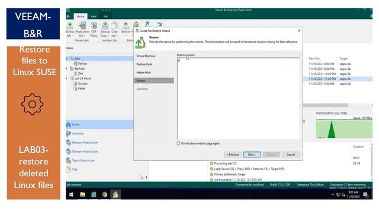Open the main application menu icon
This screenshot has width=379, height=213.
click(x=69, y=16)
